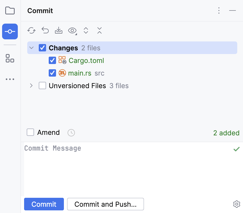Viewport: 243px width, 213px height.
Task: Refresh the changes list
Action: point(31,30)
